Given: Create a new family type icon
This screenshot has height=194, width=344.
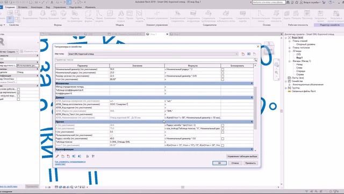Looking at the screenshot, I should pyautogui.click(x=243, y=54).
